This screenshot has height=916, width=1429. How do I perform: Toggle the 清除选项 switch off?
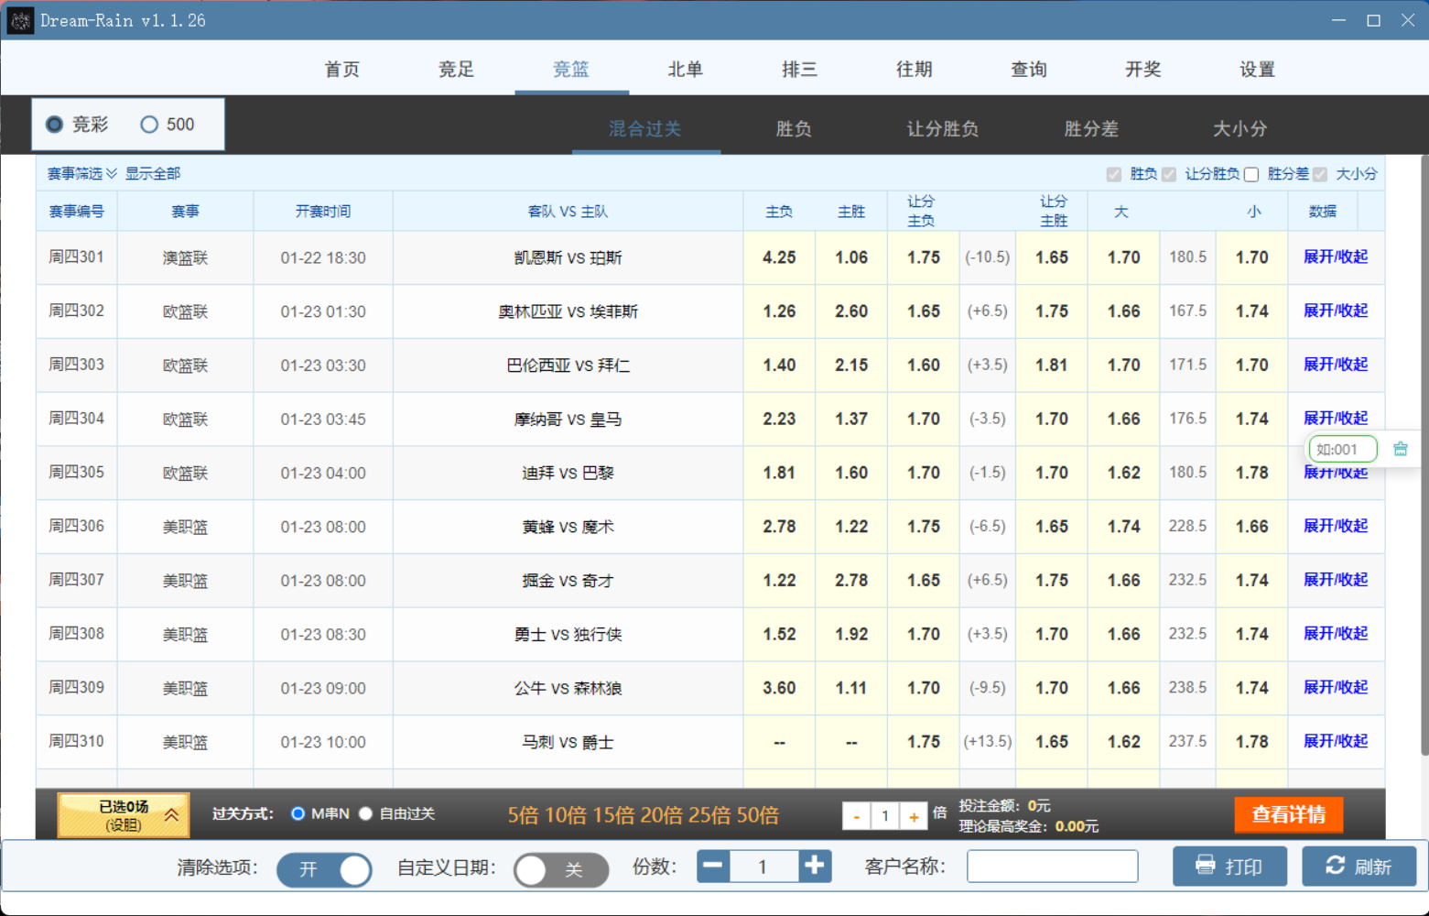[x=325, y=869]
